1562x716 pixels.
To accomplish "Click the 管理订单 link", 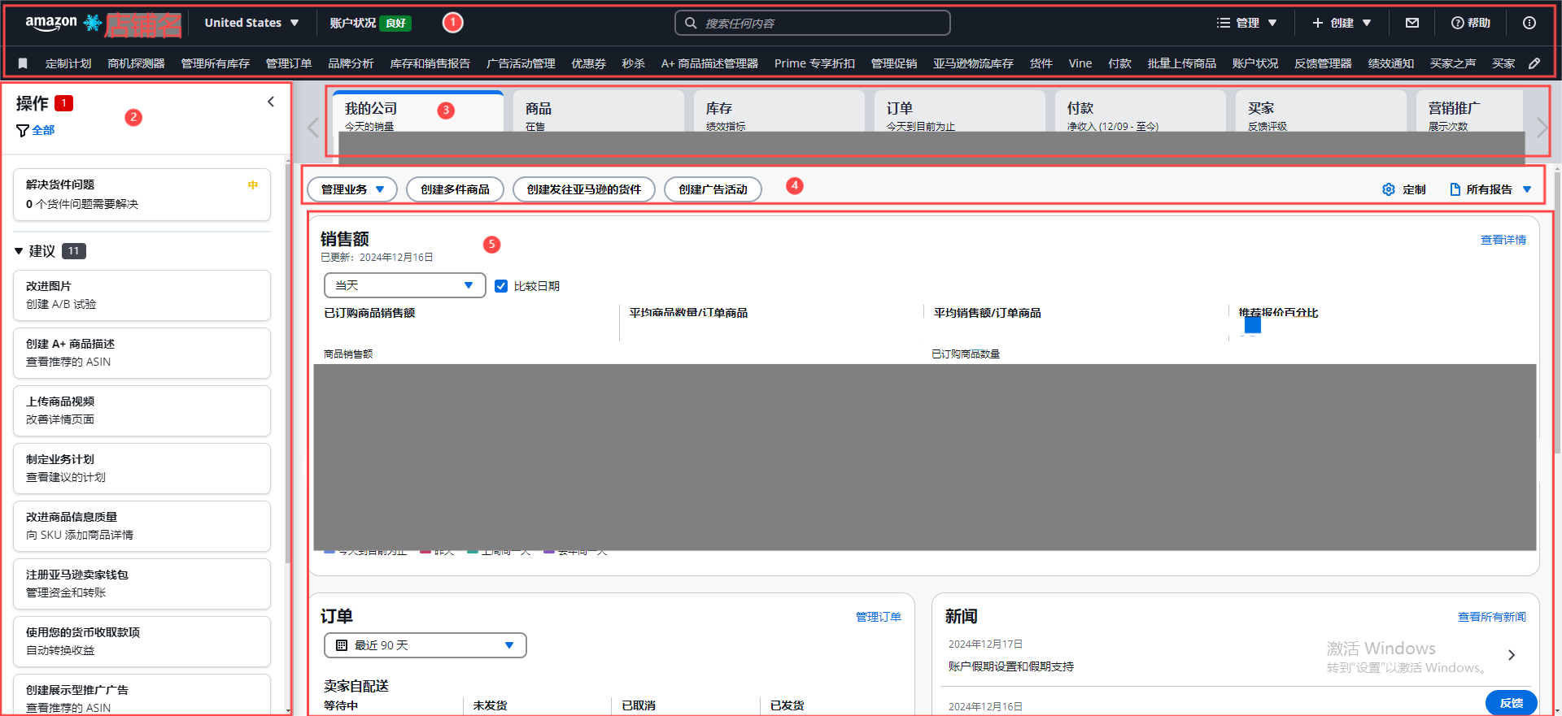I will [879, 617].
